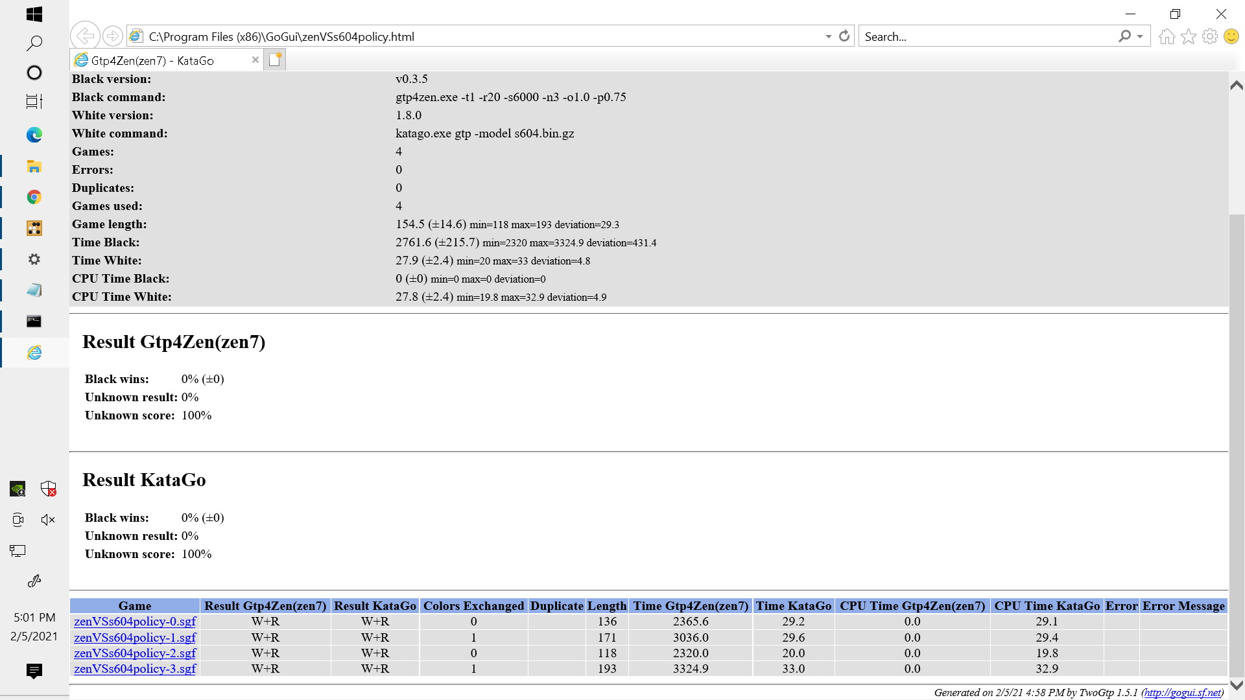Open the Tools gear icon

(x=1209, y=36)
